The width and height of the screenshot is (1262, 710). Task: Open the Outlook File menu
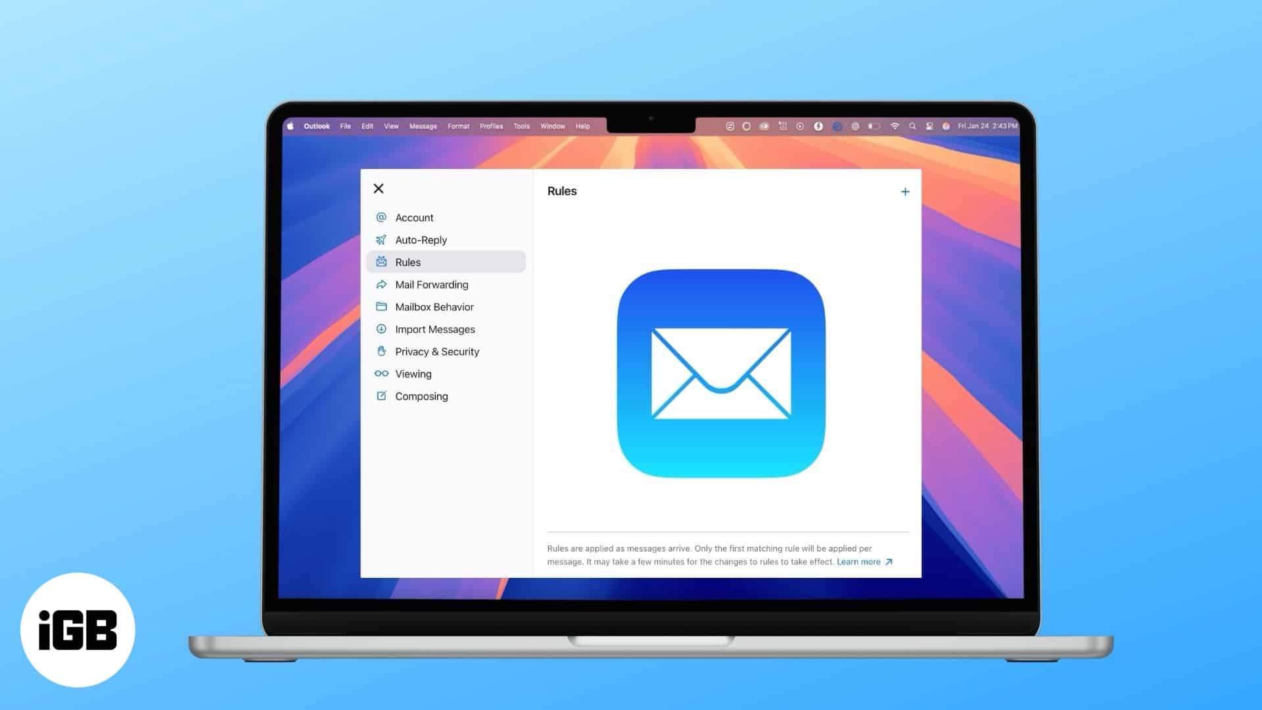coord(346,126)
